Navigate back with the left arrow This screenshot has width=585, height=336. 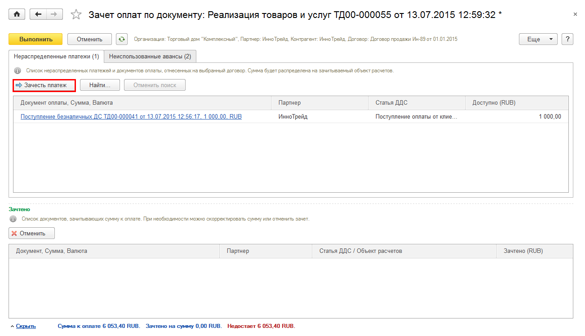point(38,14)
